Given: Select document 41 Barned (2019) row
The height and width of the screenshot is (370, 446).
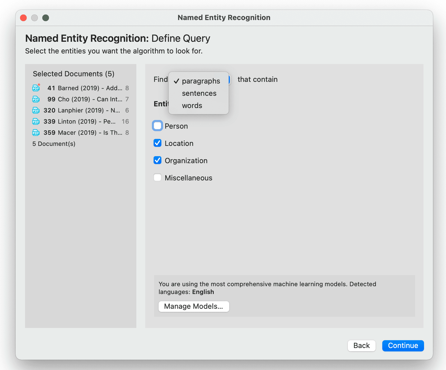Looking at the screenshot, I should click(x=81, y=88).
